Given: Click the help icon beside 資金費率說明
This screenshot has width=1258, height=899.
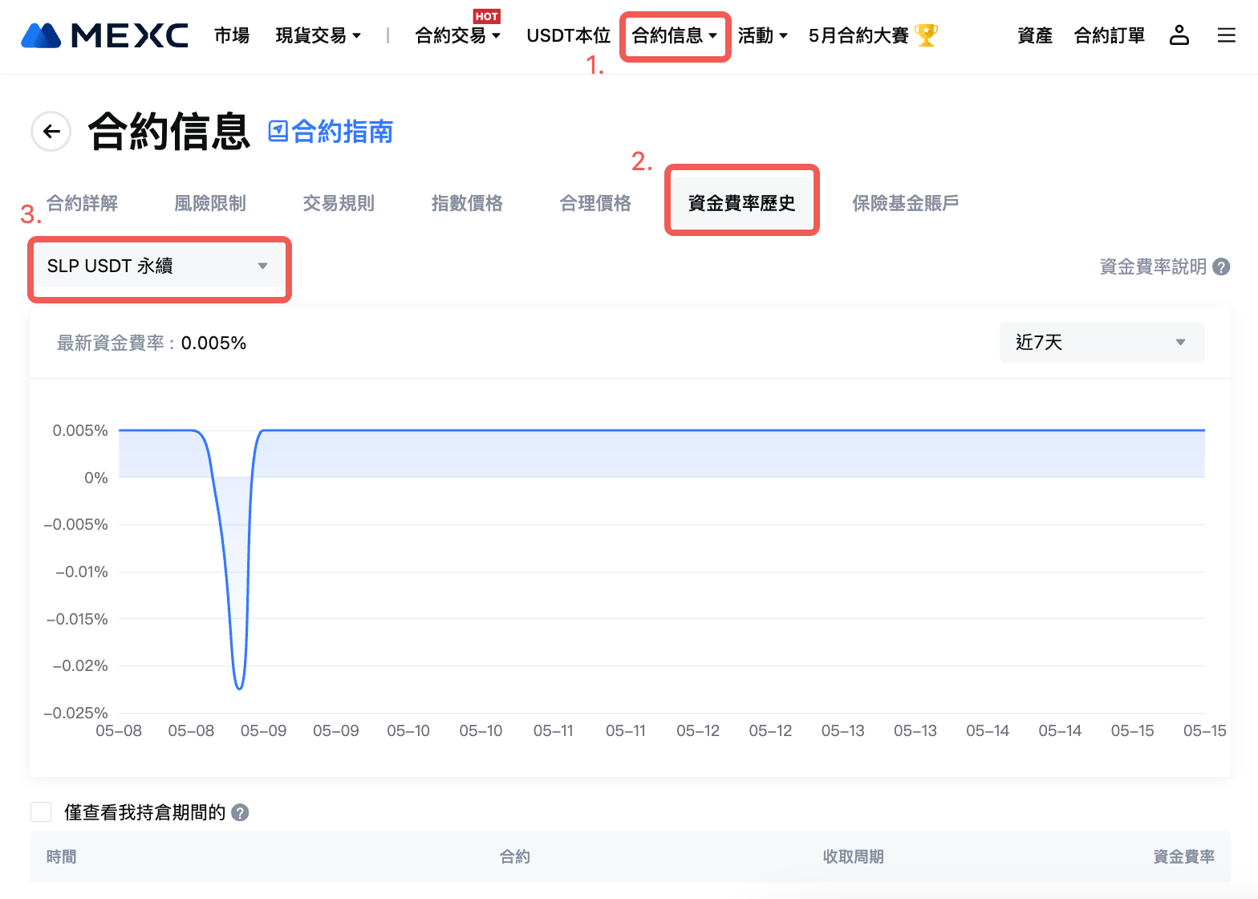Looking at the screenshot, I should (x=1221, y=266).
